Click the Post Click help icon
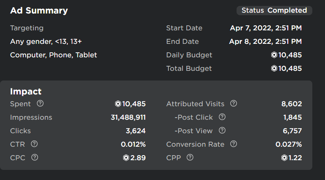 point(222,117)
